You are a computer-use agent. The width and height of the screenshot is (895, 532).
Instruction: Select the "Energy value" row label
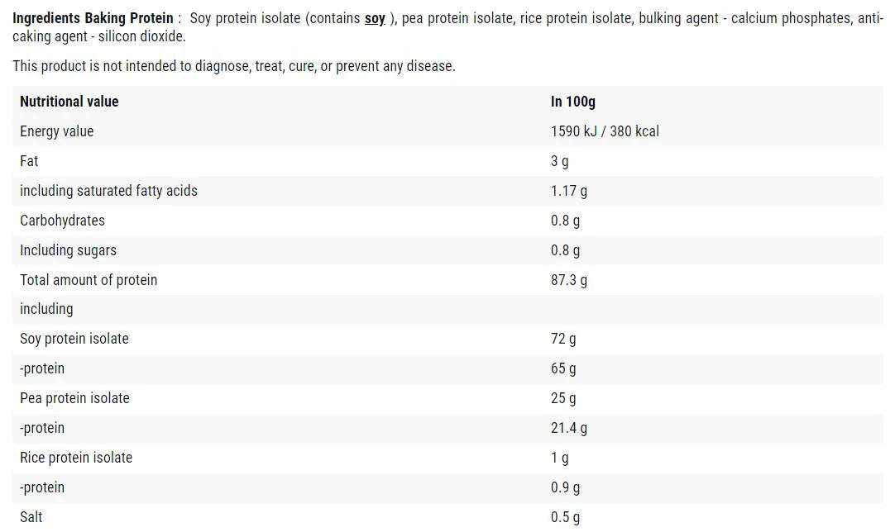tap(57, 131)
